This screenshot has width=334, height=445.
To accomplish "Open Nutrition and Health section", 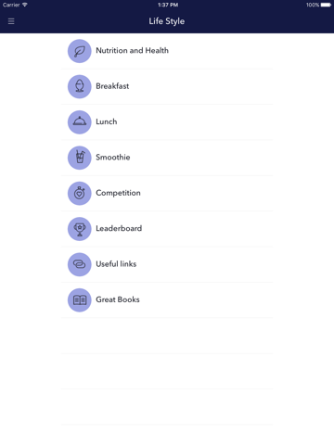I will 167,51.
